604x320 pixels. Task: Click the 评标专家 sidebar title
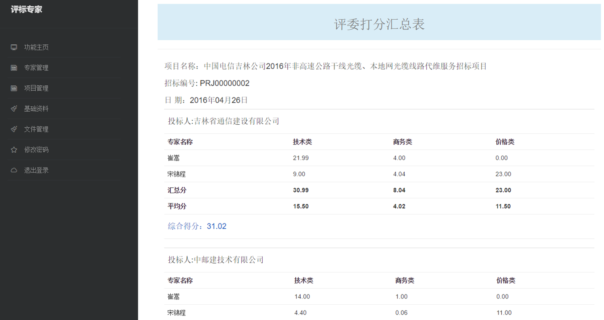[27, 9]
